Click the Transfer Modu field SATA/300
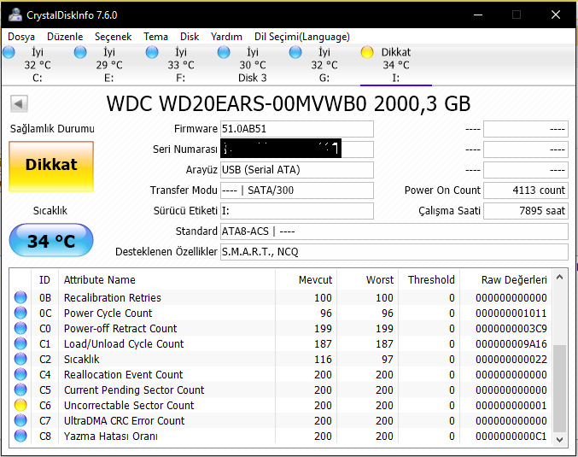 (x=297, y=190)
